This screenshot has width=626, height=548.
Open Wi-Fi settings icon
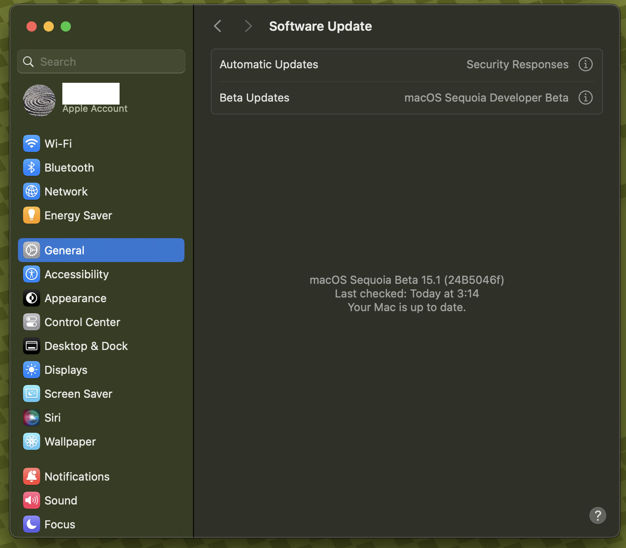(x=32, y=143)
